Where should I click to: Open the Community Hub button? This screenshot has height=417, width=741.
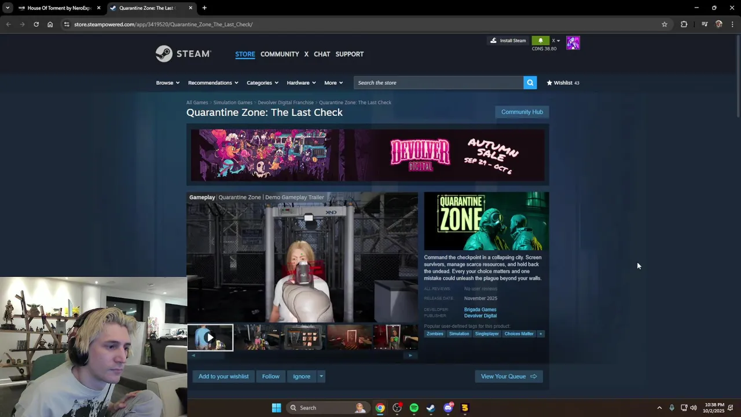[522, 112]
